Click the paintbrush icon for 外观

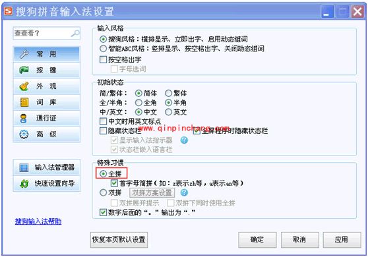[24, 86]
